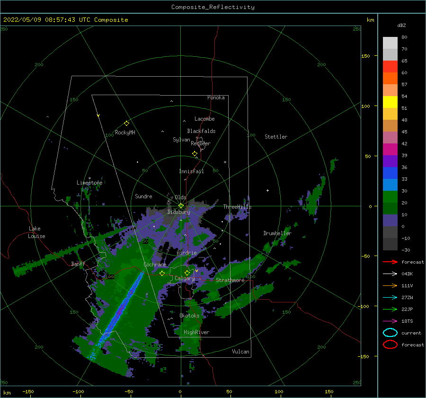Select the ThreeHills town label
This screenshot has width=426, height=398.
pyautogui.click(x=238, y=207)
